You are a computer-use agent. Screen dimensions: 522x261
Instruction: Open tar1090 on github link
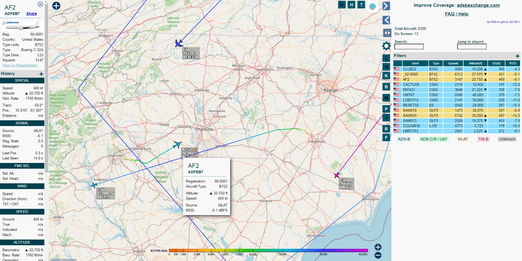503,22
